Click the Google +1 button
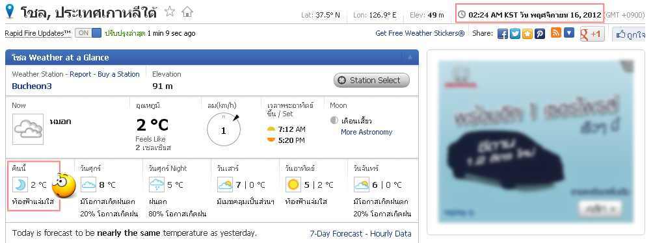Screen dimensions: 653x243 (x=592, y=34)
